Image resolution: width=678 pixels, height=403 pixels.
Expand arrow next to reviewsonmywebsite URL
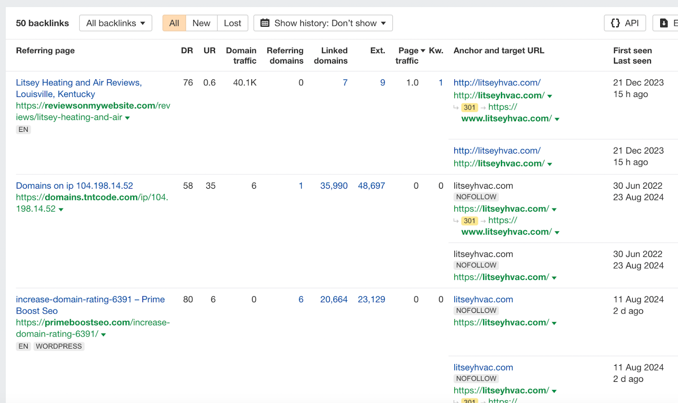pos(128,118)
